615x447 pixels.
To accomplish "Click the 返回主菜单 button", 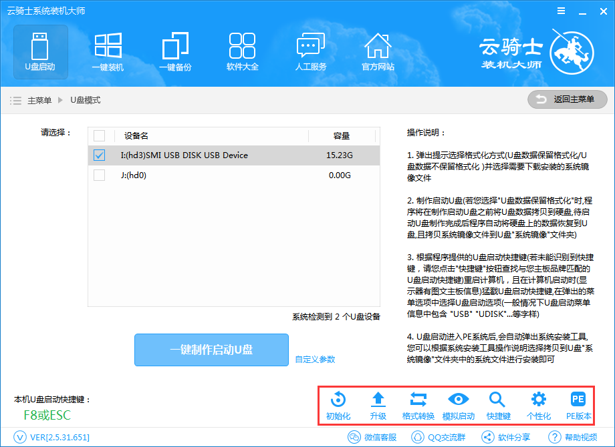I will click(567, 99).
